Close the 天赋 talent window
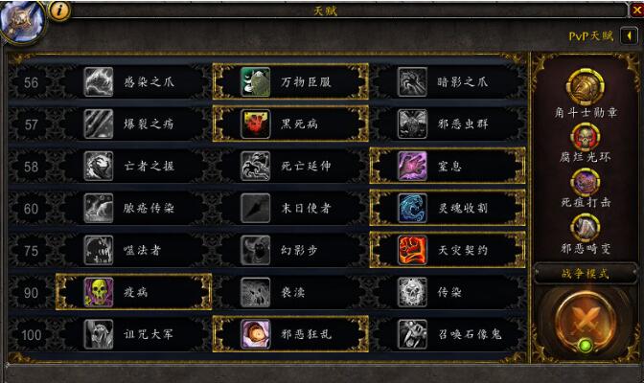The height and width of the screenshot is (383, 644). [637, 11]
